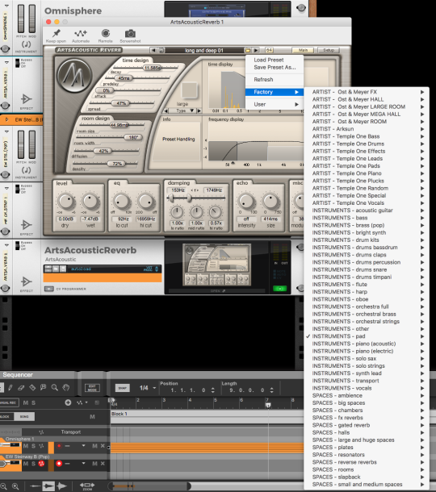Screen dimensions: 436x492
Task: Toggle the Snap button in Sequencer
Action: [x=123, y=388]
